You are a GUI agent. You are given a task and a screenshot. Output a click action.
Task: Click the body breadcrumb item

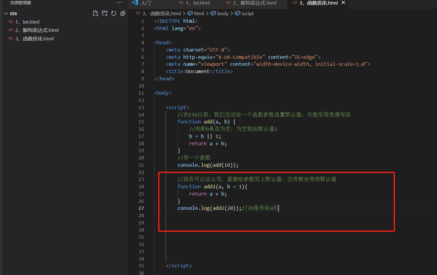pyautogui.click(x=223, y=13)
